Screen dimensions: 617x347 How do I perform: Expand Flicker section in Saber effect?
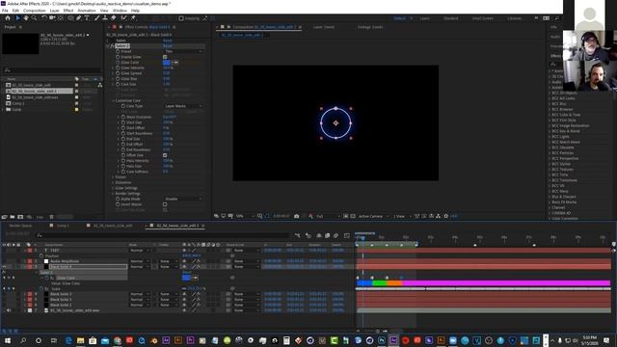click(x=113, y=177)
